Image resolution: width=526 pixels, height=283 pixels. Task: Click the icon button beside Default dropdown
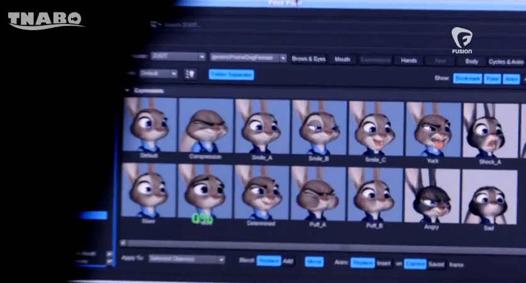pyautogui.click(x=190, y=74)
